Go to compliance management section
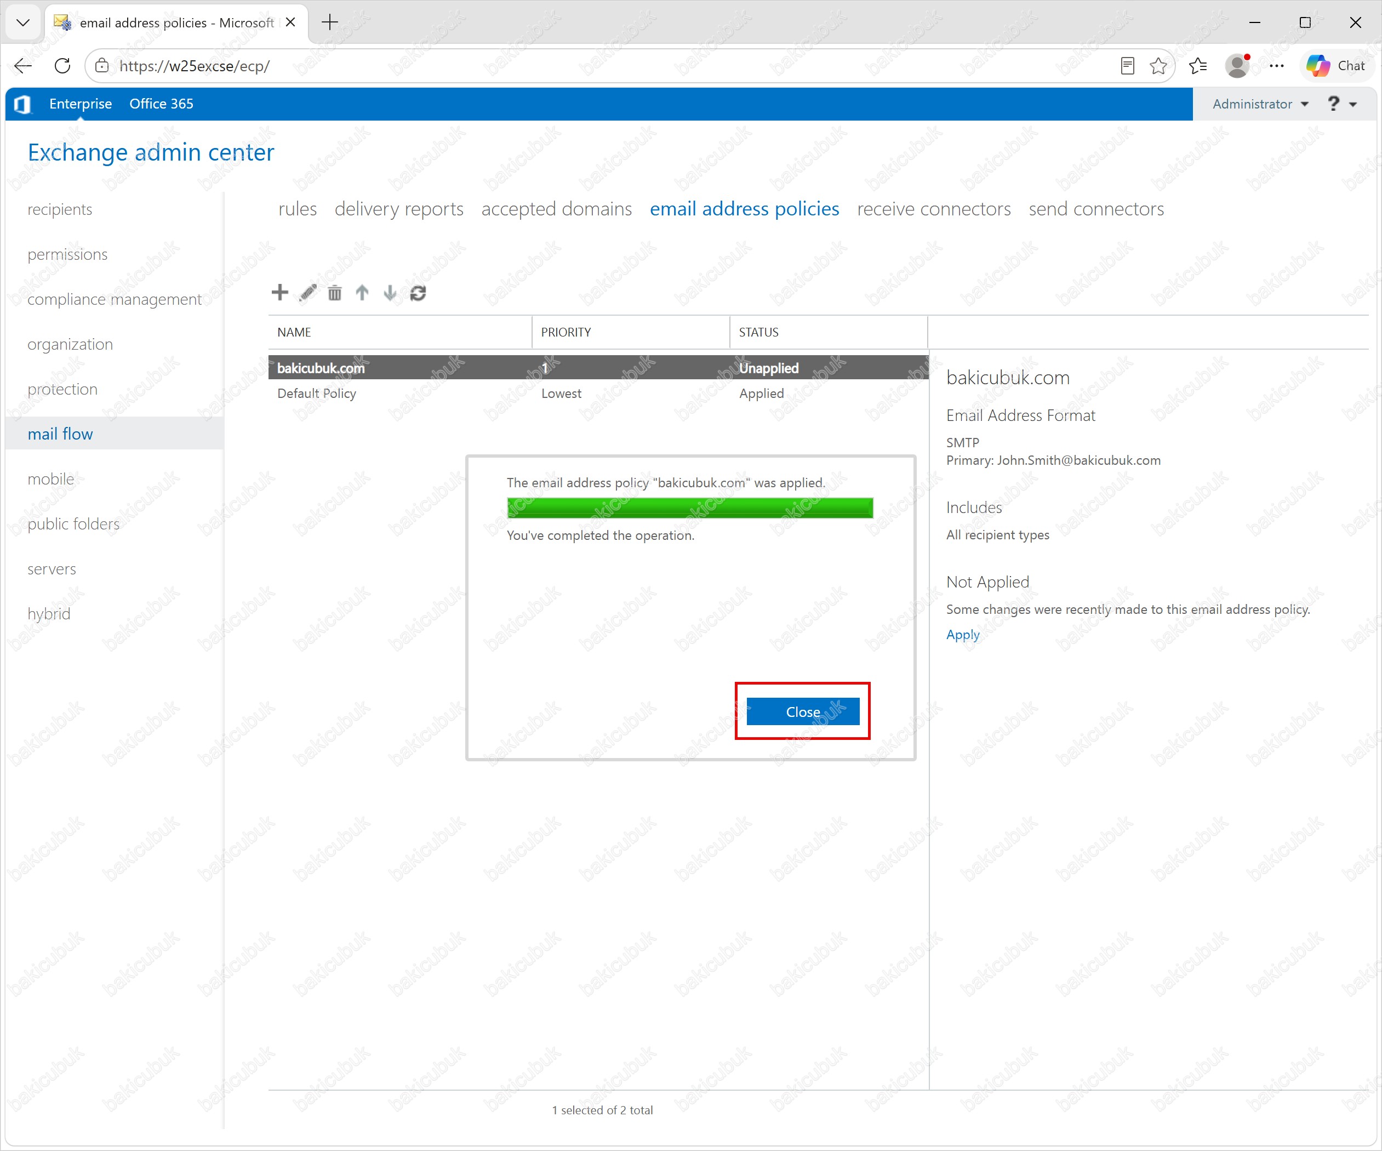 click(115, 299)
